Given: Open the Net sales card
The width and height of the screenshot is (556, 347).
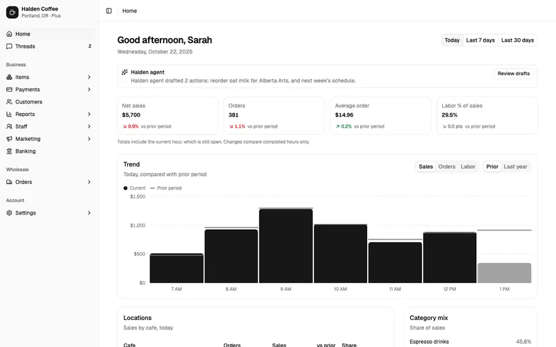Looking at the screenshot, I should [167, 116].
